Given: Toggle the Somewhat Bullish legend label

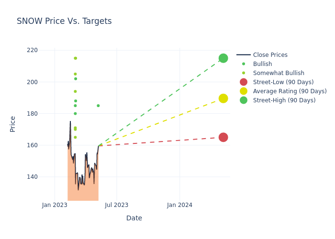Looking at the screenshot, I should click(279, 73).
